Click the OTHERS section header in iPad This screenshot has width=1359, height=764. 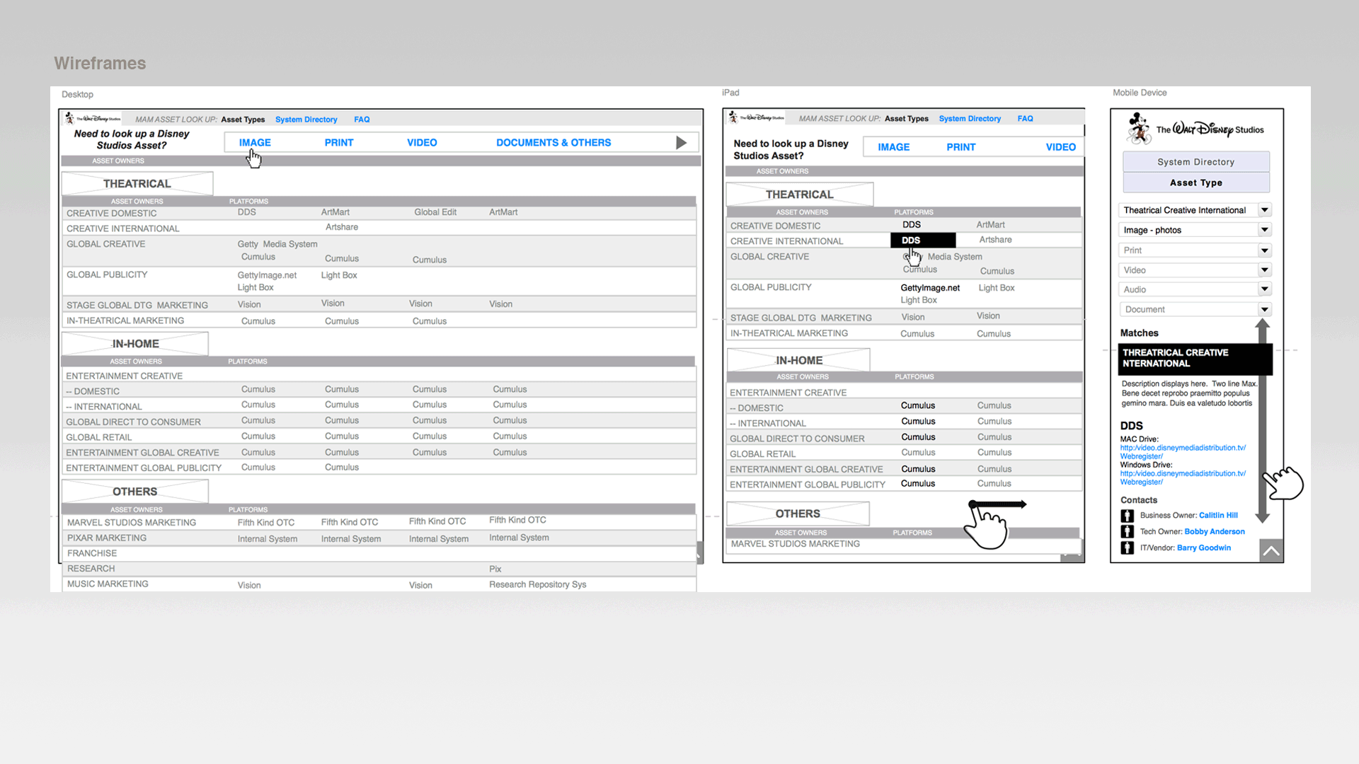point(798,514)
